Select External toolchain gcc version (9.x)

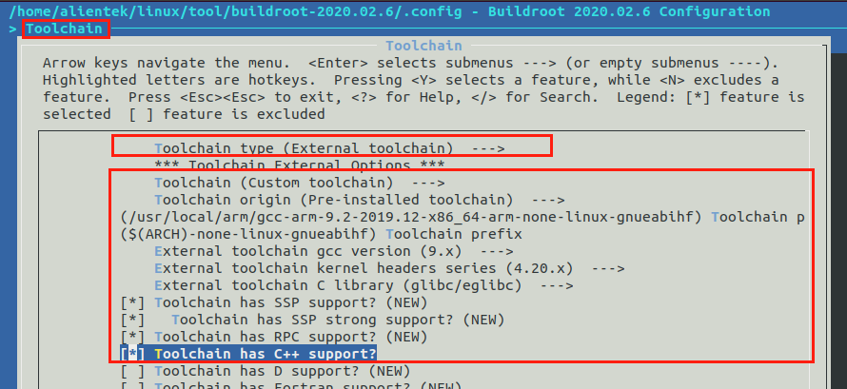[x=334, y=251]
